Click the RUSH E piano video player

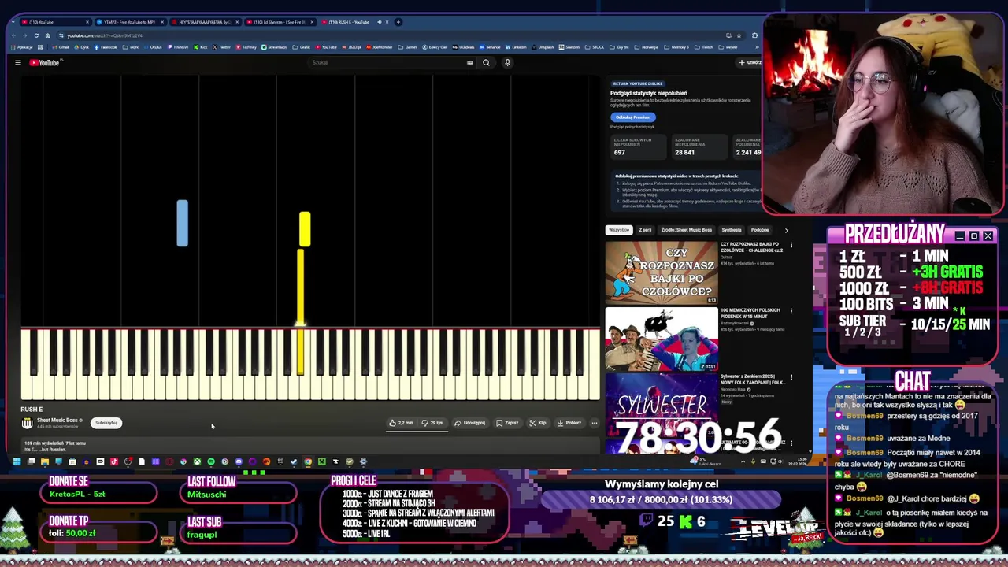pos(310,239)
